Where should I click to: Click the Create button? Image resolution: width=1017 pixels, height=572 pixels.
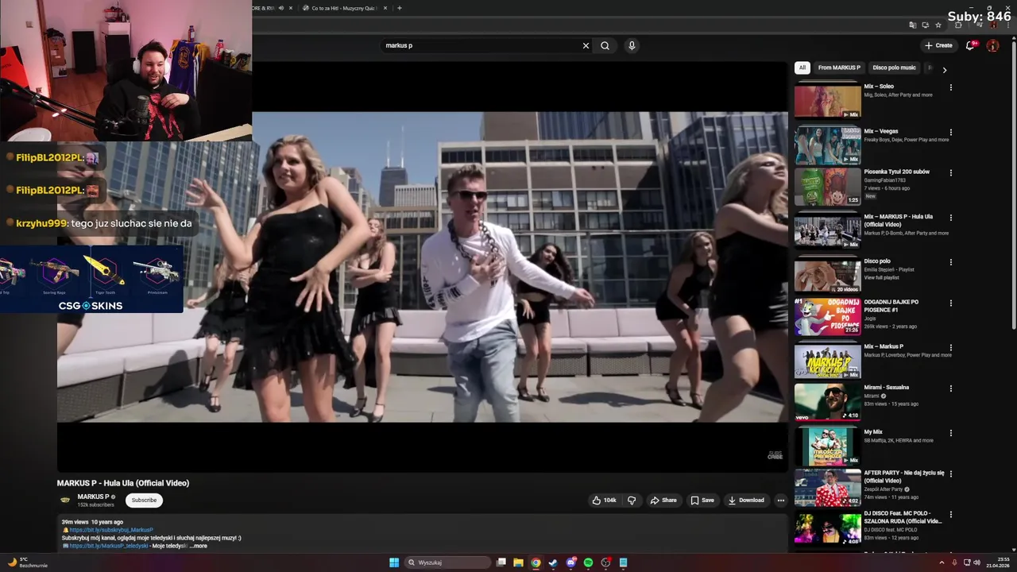[938, 45]
